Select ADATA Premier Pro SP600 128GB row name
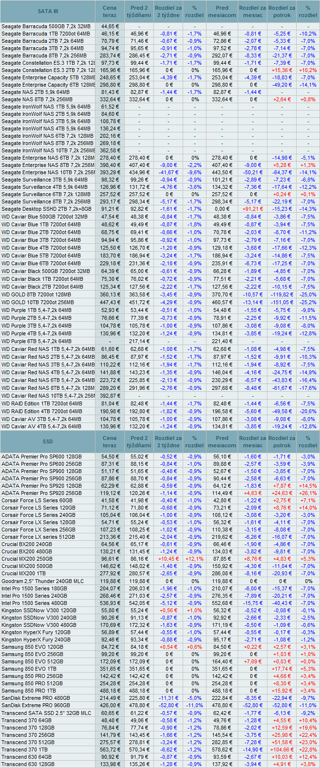The image size is (320, 768). click(41, 457)
